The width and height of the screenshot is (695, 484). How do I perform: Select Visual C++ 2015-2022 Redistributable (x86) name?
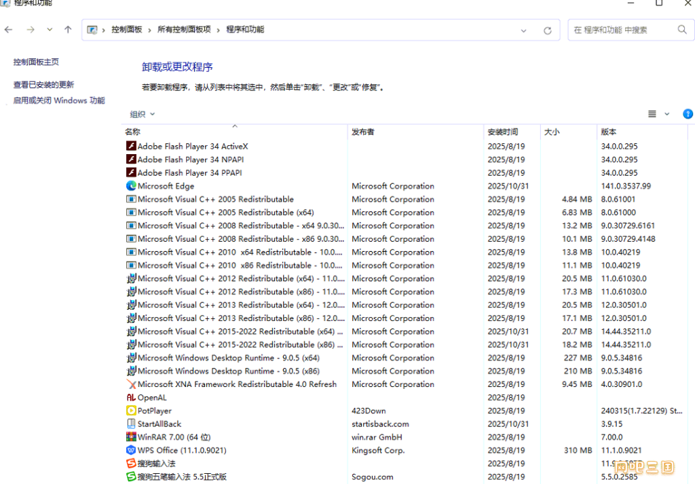coord(240,344)
